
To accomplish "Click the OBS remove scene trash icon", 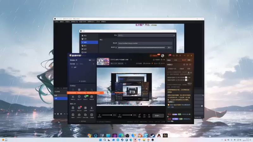I will click(x=58, y=114).
